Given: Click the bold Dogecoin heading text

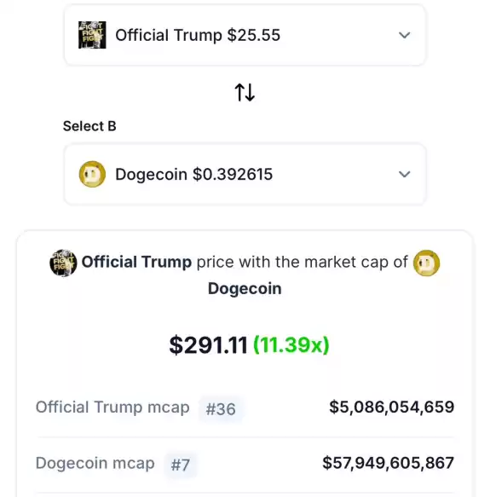Looking at the screenshot, I should click(x=245, y=289).
